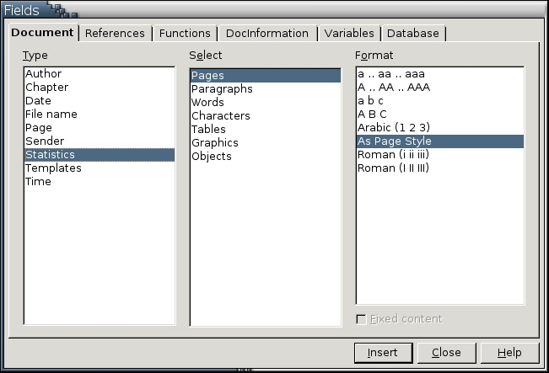549x373 pixels.
Task: Open Help for the Fields dialog
Action: click(509, 352)
